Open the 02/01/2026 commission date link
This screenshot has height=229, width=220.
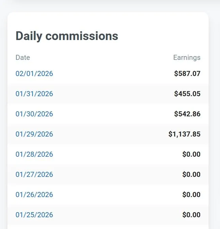[34, 74]
